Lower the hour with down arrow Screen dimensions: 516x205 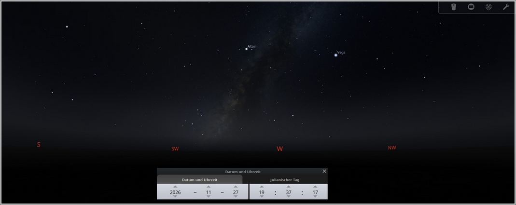point(262,197)
